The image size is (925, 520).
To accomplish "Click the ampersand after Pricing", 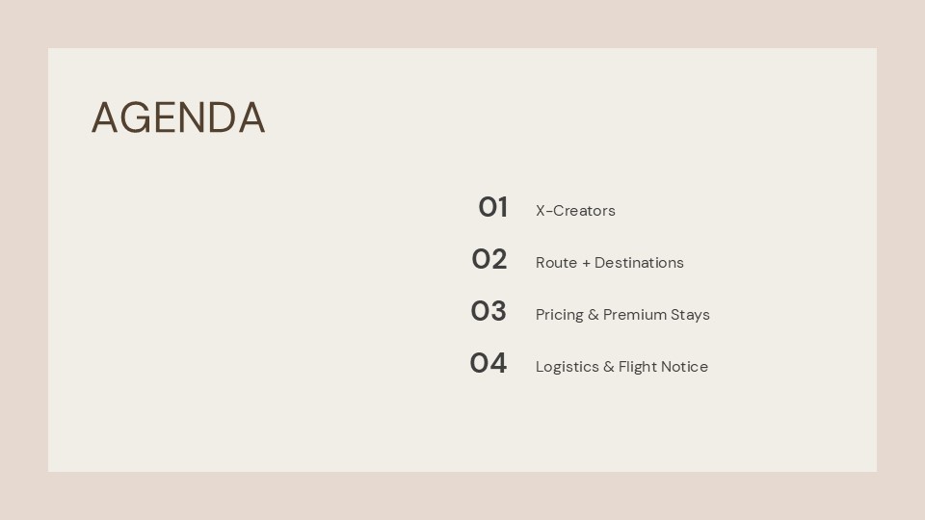I will point(594,315).
